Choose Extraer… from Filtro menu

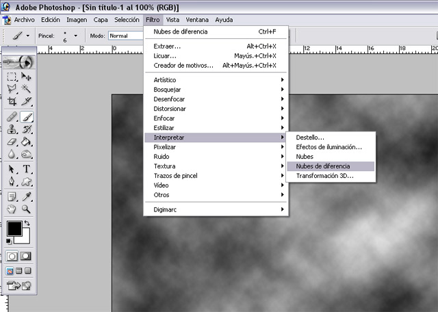(216, 47)
